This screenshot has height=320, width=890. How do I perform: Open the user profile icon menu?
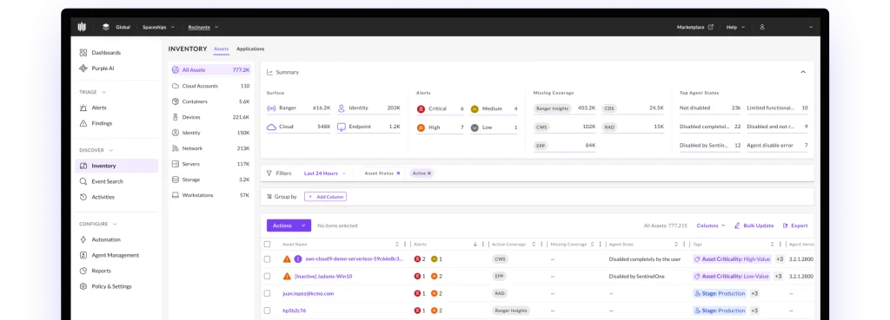[x=762, y=27]
